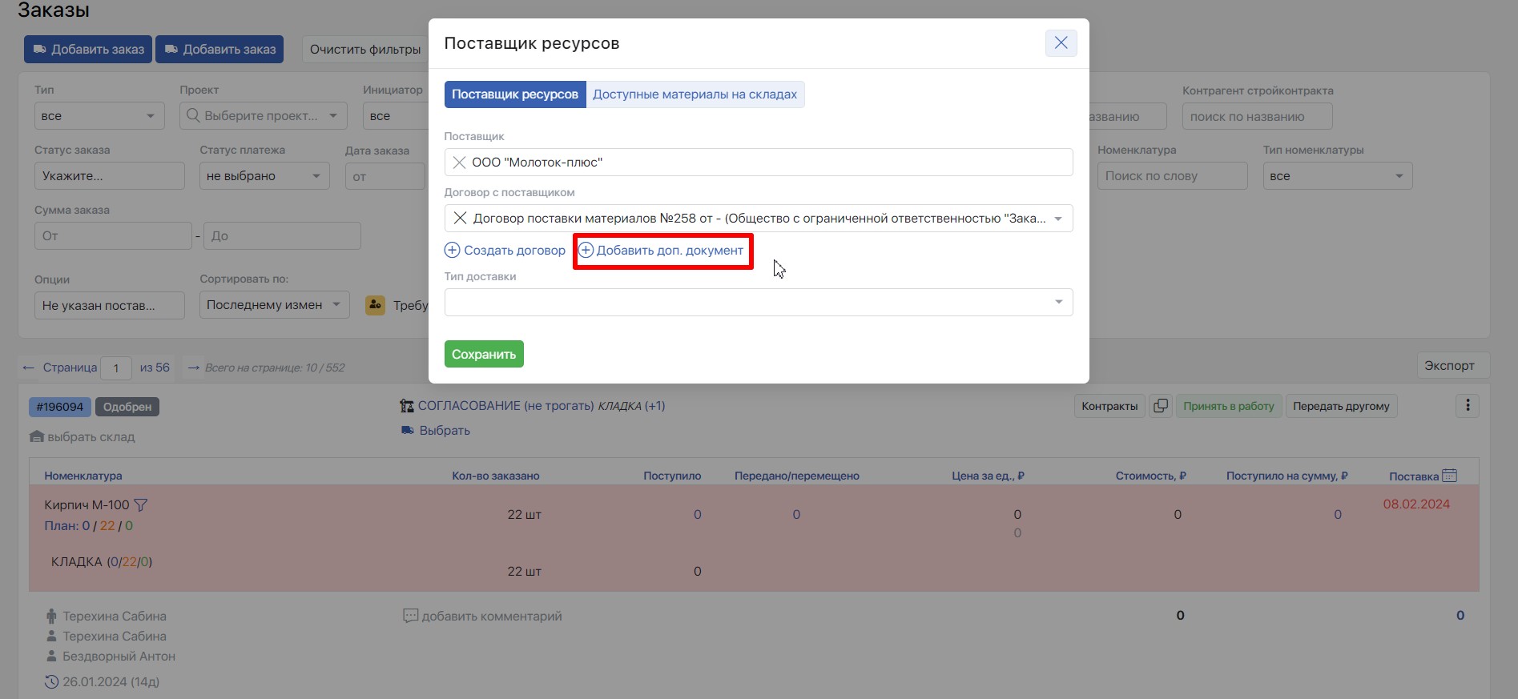Open the Договор с поставщиком dropdown arrow
This screenshot has height=699, width=1518.
click(1058, 219)
